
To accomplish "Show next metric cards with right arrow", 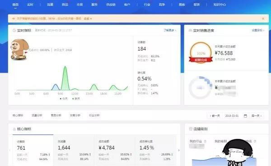I will tap(179, 150).
